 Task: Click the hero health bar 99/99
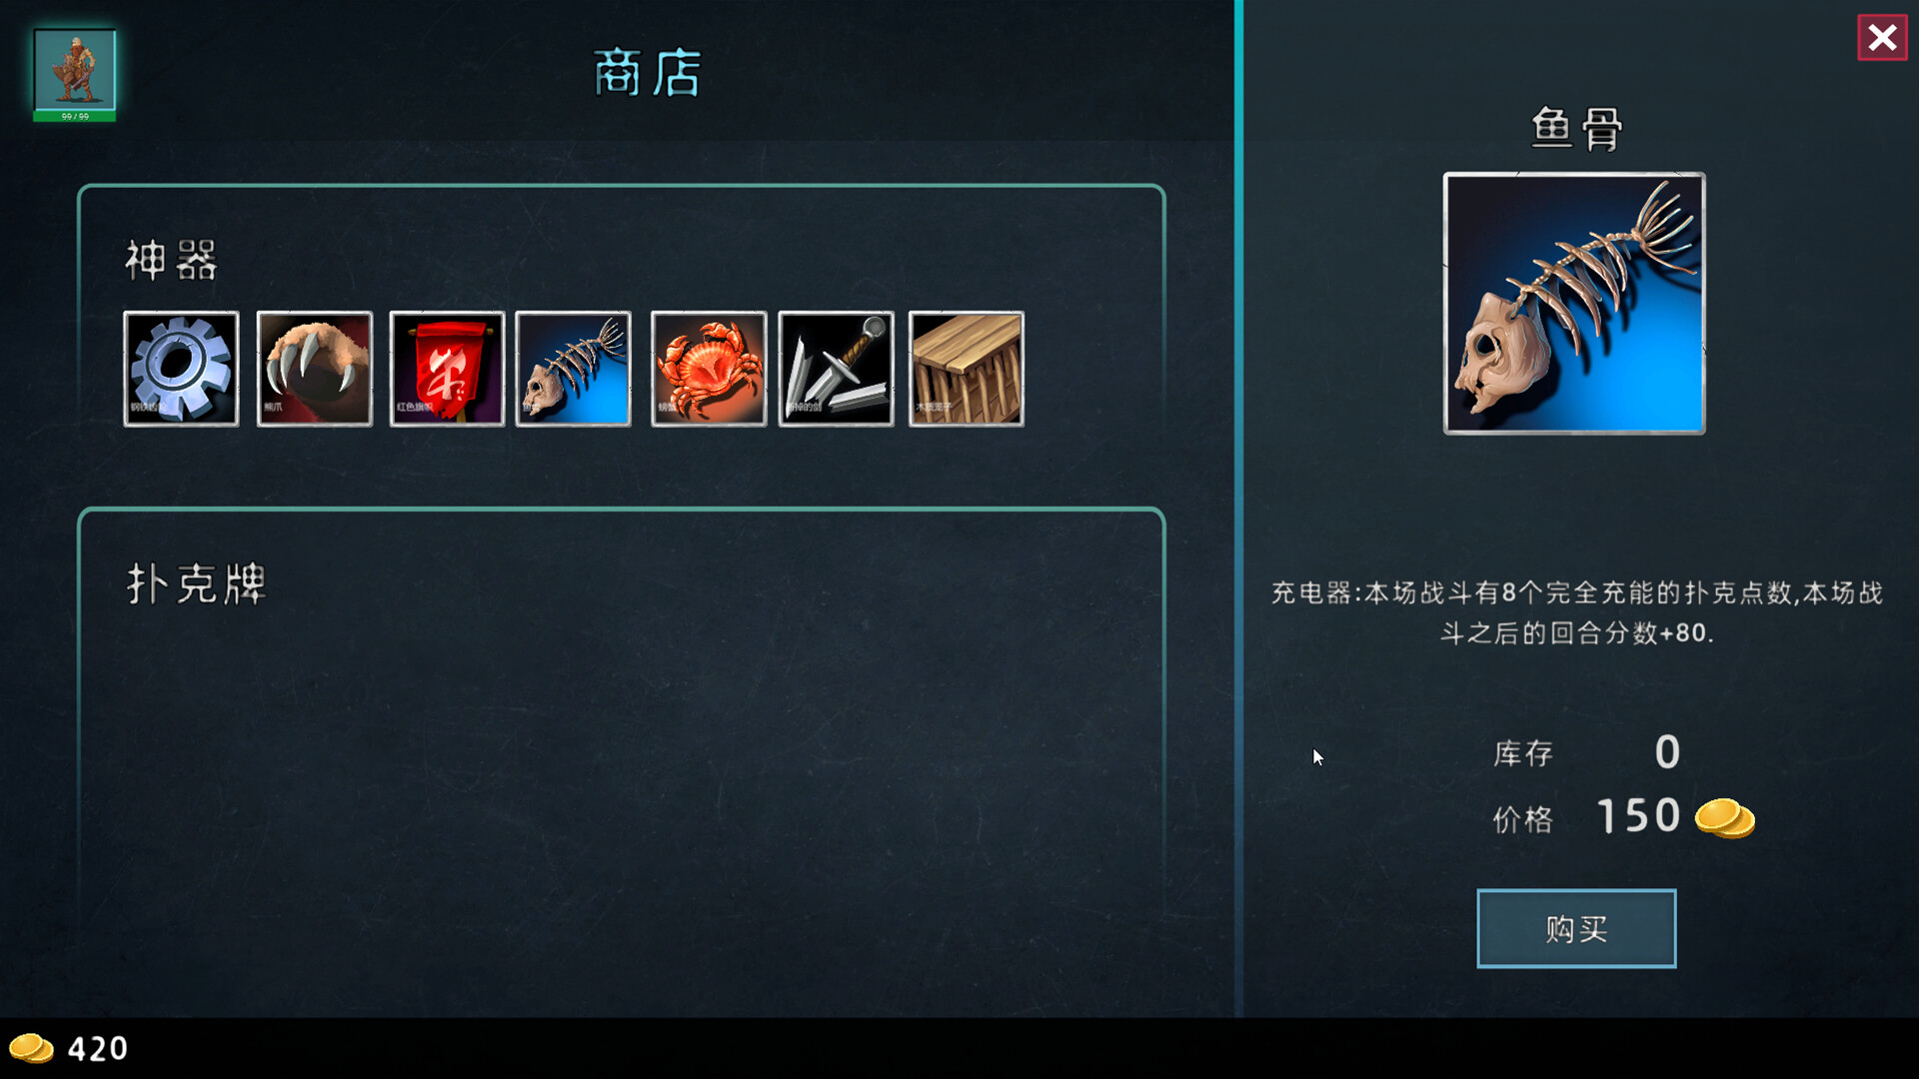point(75,116)
